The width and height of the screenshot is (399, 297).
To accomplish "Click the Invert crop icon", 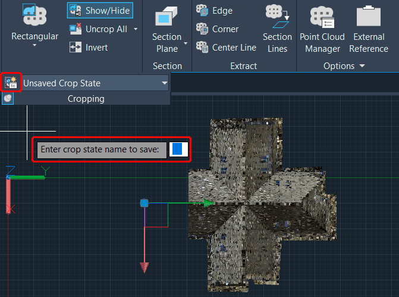I will pos(76,47).
